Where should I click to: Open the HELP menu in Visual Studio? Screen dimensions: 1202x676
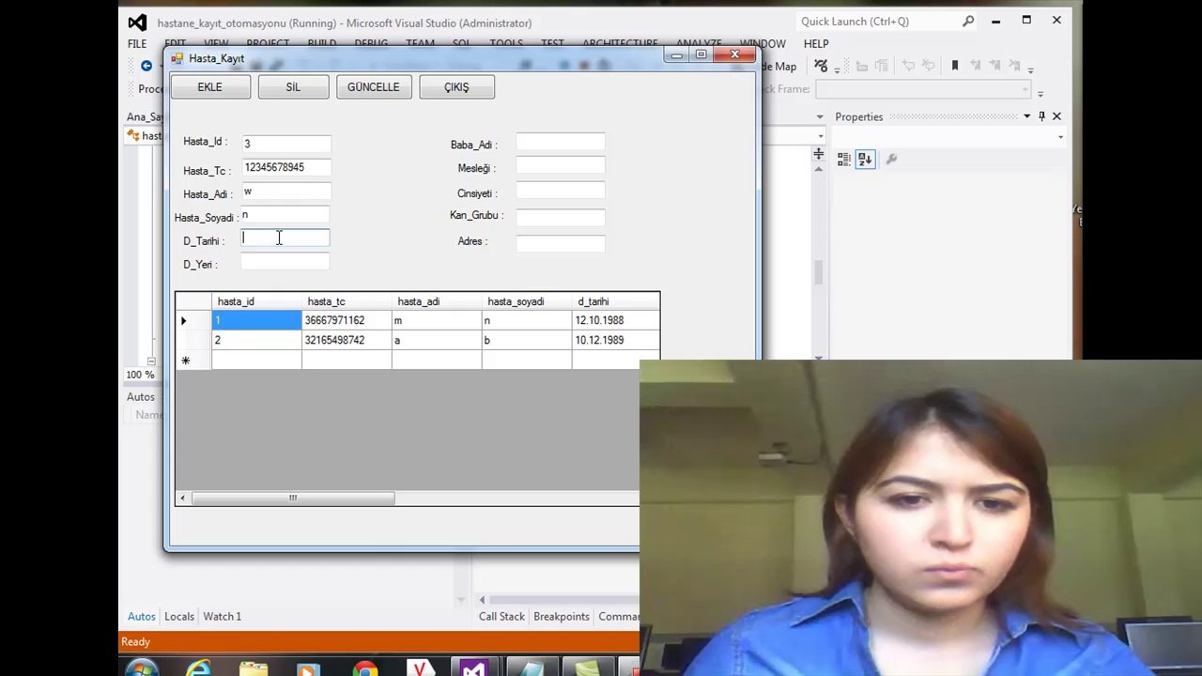(x=816, y=43)
